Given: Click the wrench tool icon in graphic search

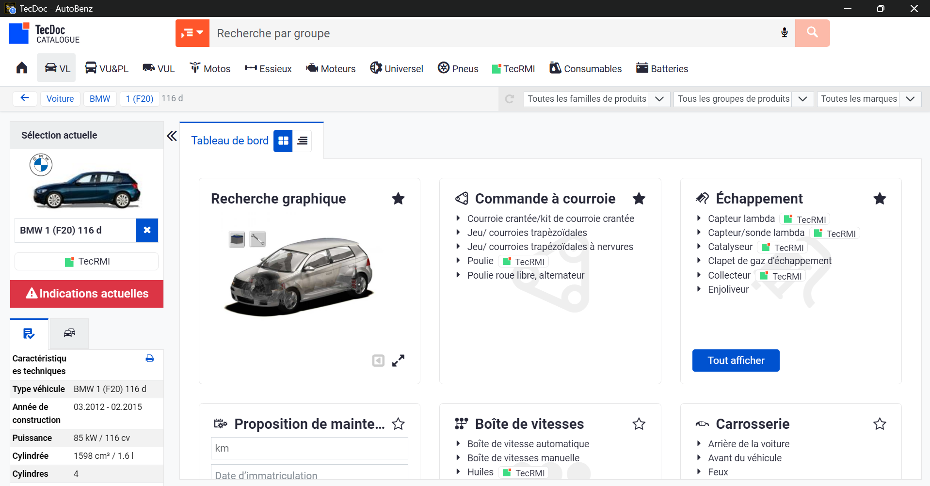Looking at the screenshot, I should point(257,239).
